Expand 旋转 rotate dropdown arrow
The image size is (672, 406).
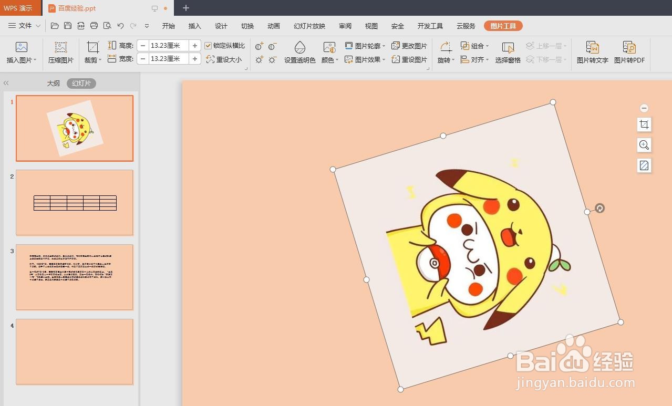pyautogui.click(x=453, y=60)
